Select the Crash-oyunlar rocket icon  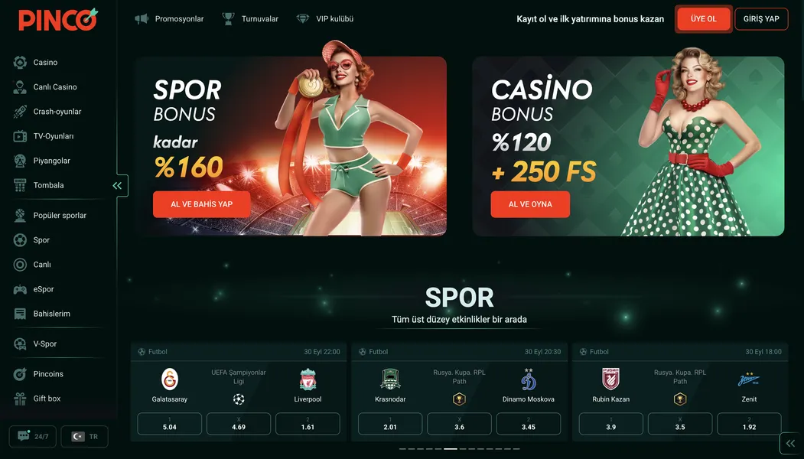click(20, 112)
